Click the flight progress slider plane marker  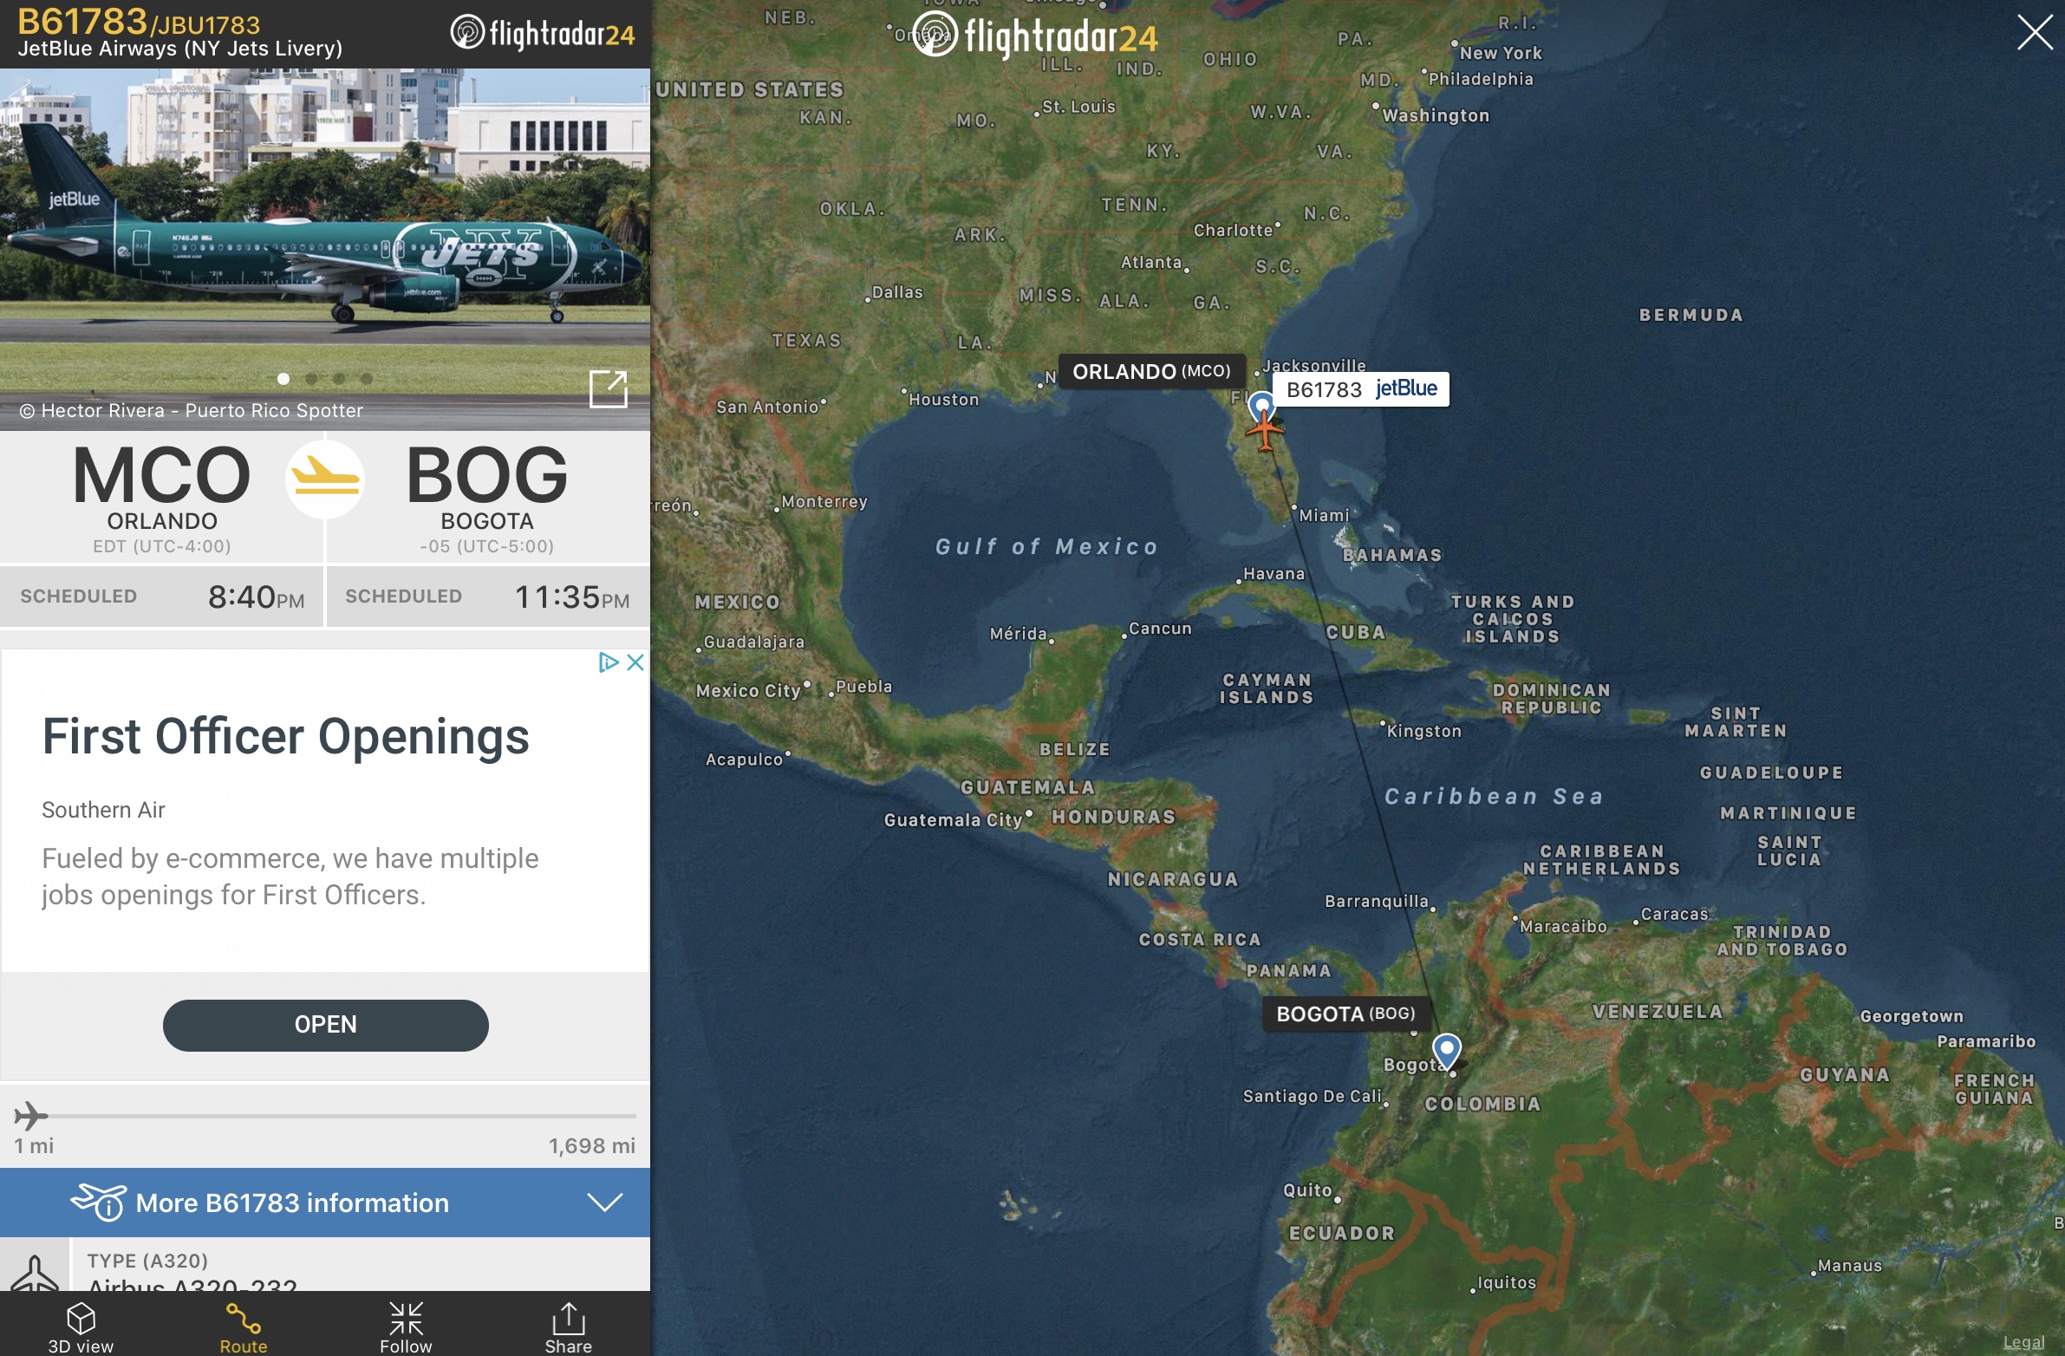click(x=30, y=1116)
